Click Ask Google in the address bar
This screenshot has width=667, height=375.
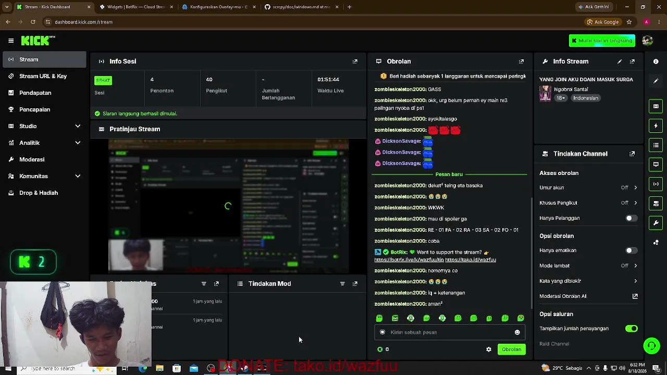[603, 22]
